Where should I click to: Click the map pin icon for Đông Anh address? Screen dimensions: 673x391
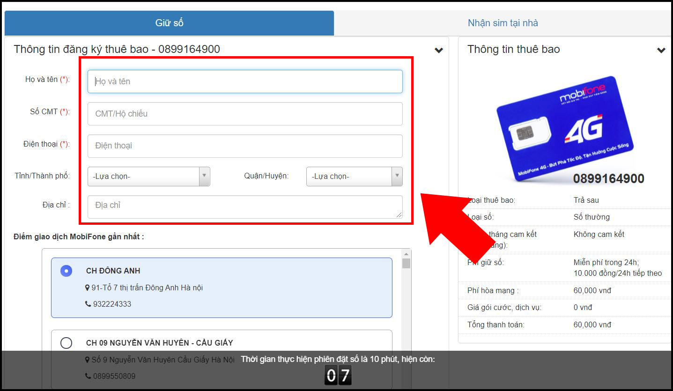click(88, 288)
